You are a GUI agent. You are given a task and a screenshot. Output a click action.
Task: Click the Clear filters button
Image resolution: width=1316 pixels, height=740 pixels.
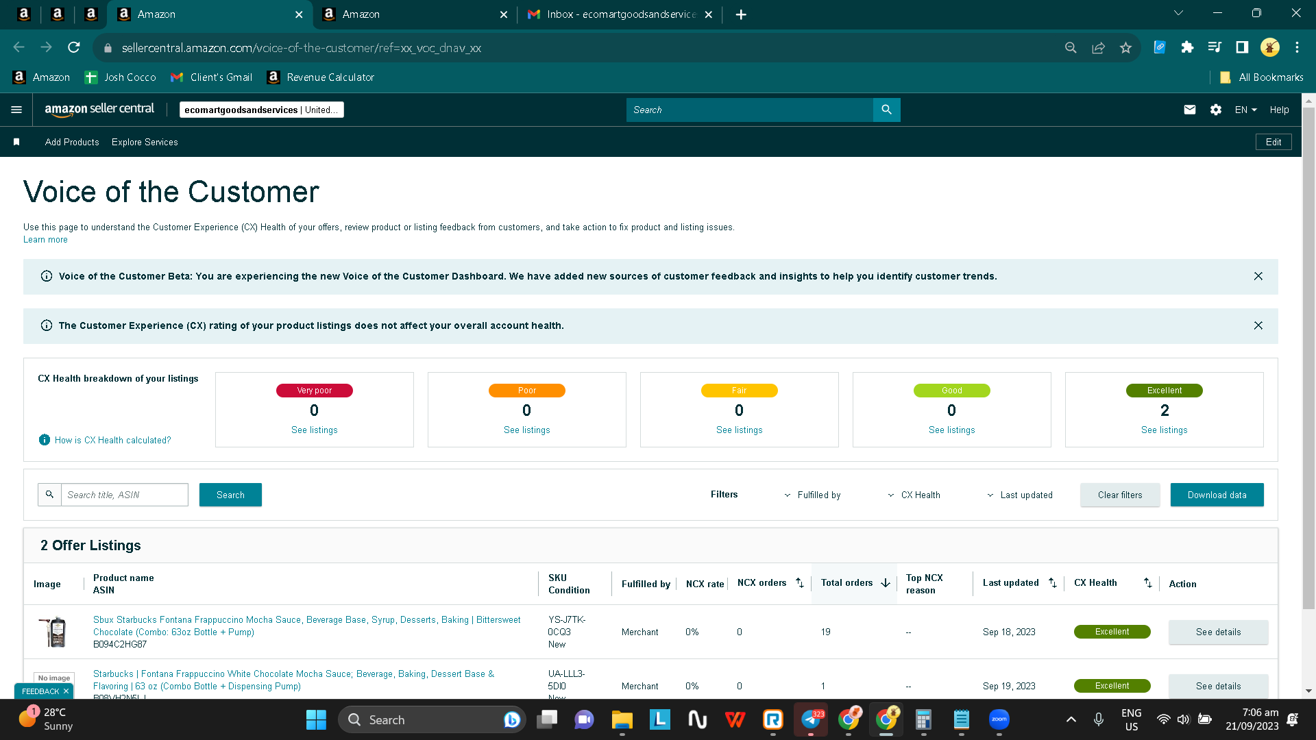[1120, 495]
